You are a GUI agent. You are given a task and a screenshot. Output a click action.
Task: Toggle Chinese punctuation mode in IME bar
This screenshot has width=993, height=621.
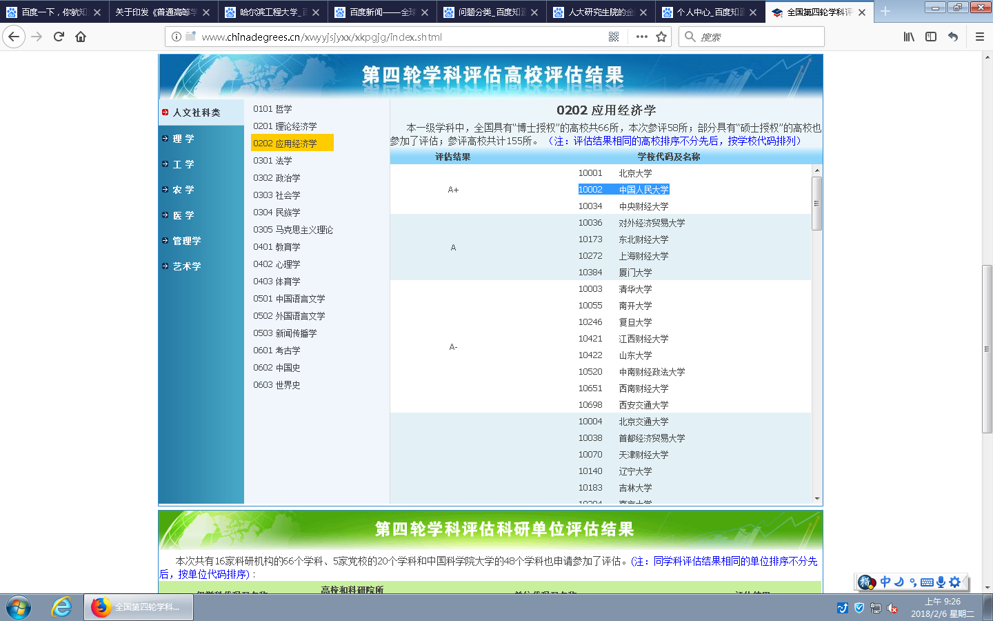913,582
